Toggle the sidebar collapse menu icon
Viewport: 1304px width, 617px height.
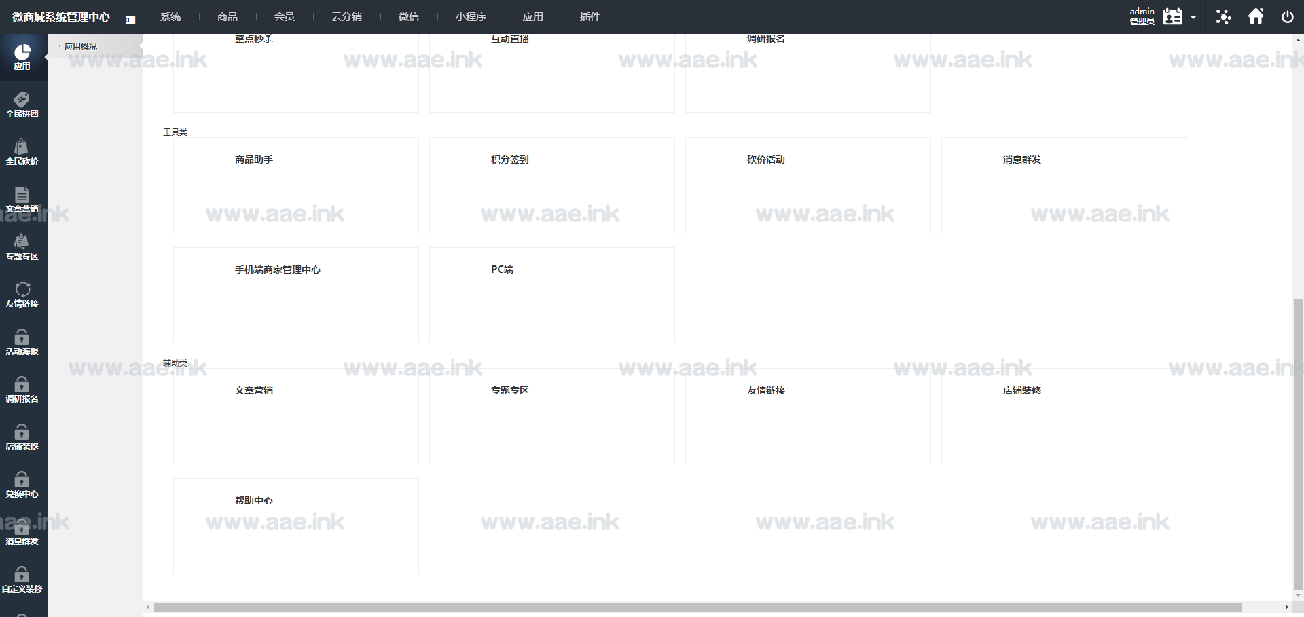(130, 20)
